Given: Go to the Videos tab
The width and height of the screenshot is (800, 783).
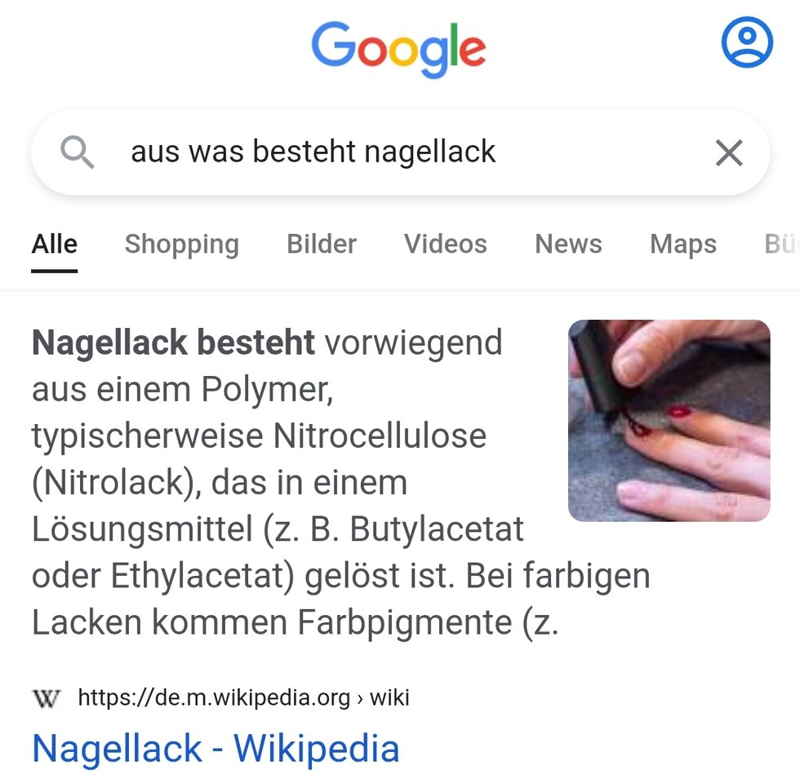Looking at the screenshot, I should pyautogui.click(x=446, y=244).
